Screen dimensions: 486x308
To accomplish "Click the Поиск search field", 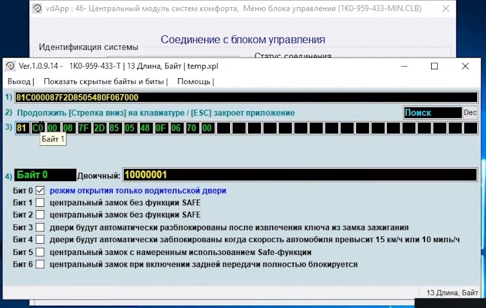I will [433, 113].
